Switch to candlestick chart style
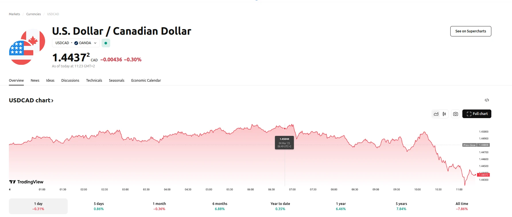512x217 pixels. click(x=444, y=114)
